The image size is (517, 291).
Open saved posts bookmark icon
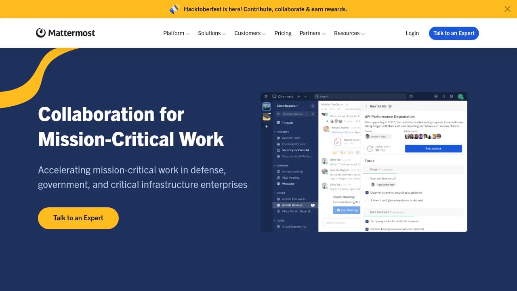coord(443,97)
